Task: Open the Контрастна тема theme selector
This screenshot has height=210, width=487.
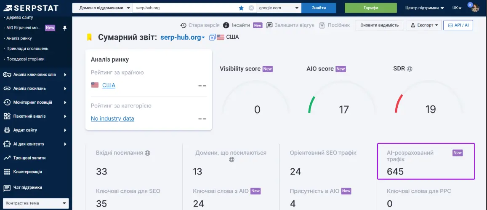Action: point(36,204)
